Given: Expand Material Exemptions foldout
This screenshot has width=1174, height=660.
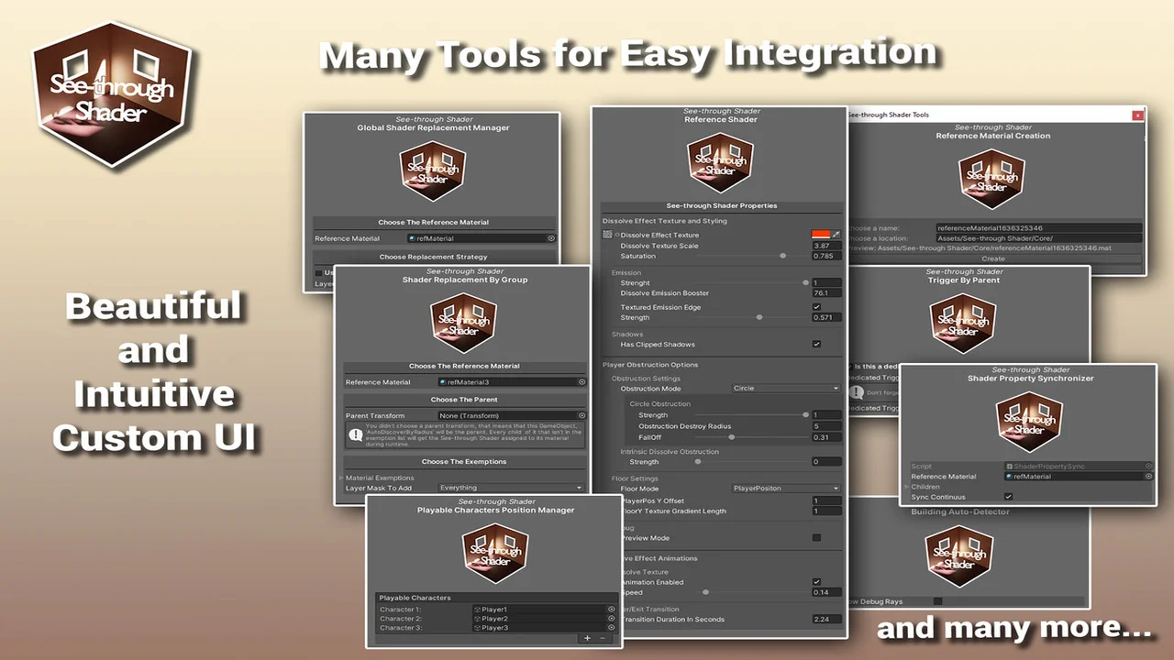Looking at the screenshot, I should [x=341, y=478].
